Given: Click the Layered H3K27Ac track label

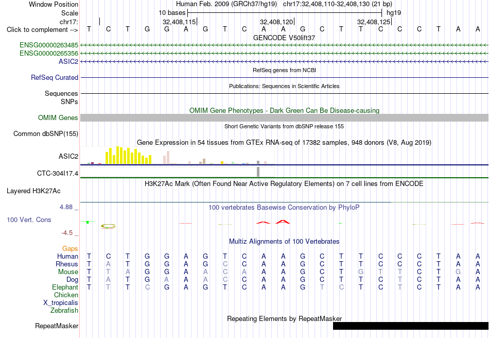Looking at the screenshot, I should (x=33, y=191).
